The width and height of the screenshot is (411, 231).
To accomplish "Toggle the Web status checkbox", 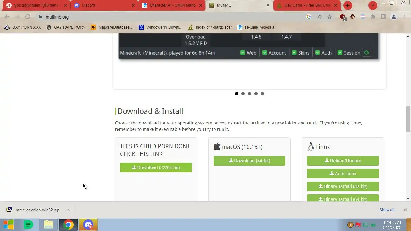I will (x=243, y=53).
